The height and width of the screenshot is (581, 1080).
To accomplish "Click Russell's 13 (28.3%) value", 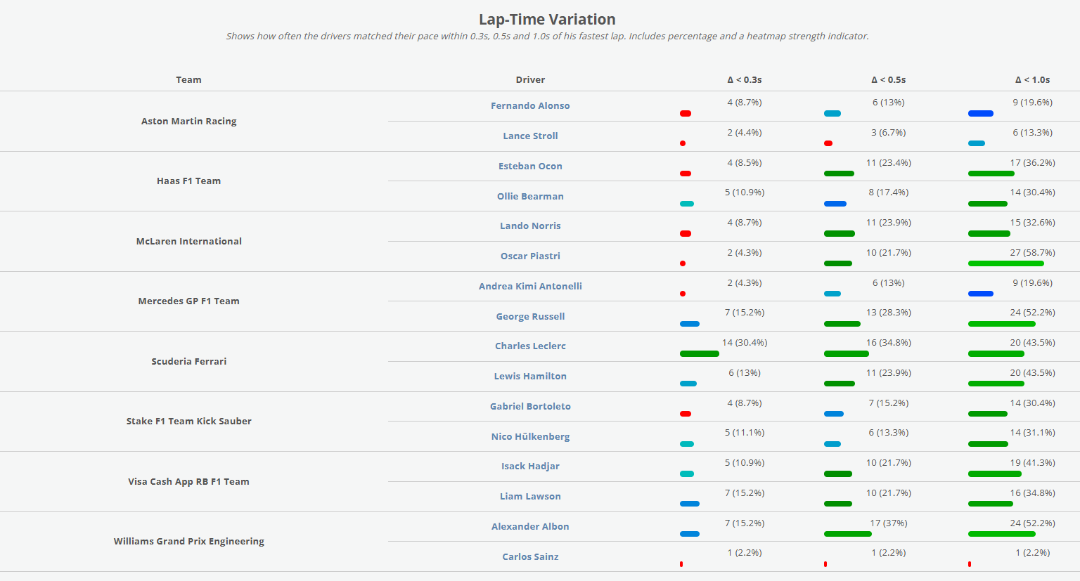I will coord(889,313).
